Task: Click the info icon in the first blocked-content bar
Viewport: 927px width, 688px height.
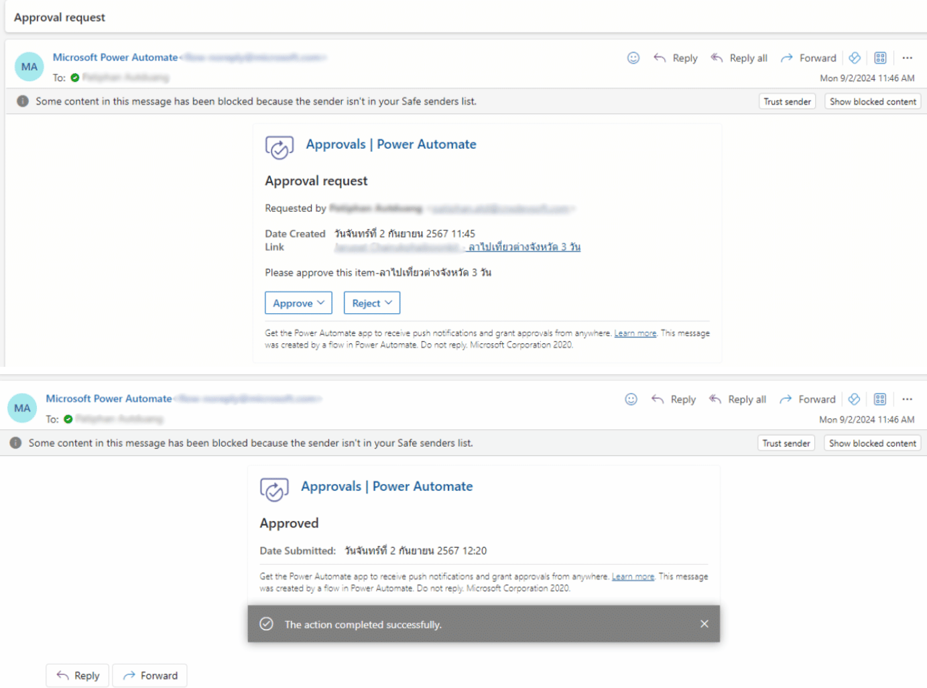Action: click(23, 101)
